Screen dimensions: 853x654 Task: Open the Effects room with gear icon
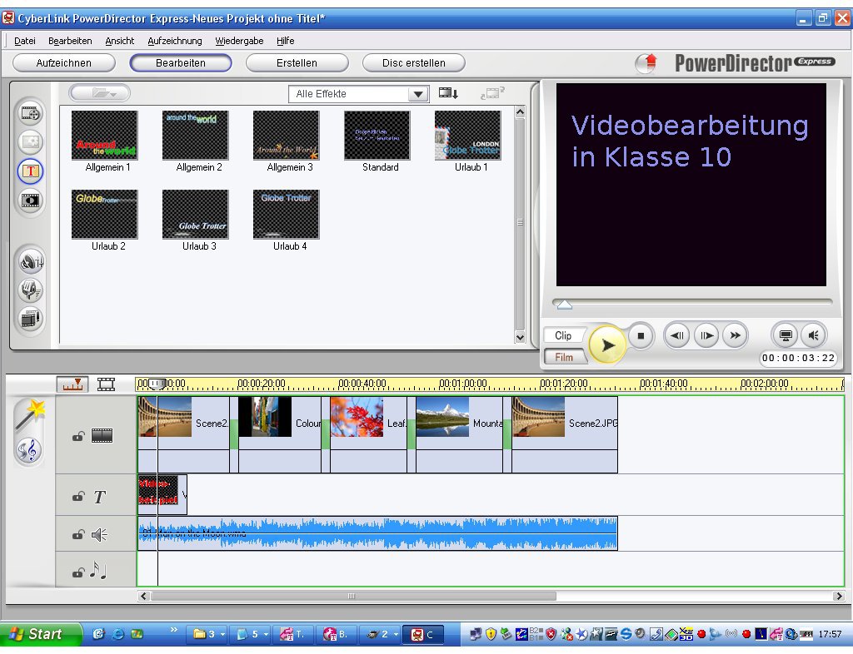30,141
